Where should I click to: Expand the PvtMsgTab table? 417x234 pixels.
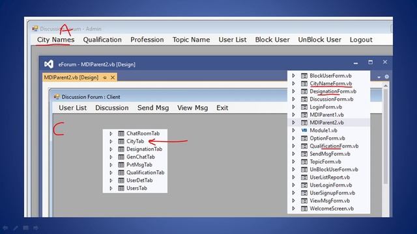tap(111, 164)
